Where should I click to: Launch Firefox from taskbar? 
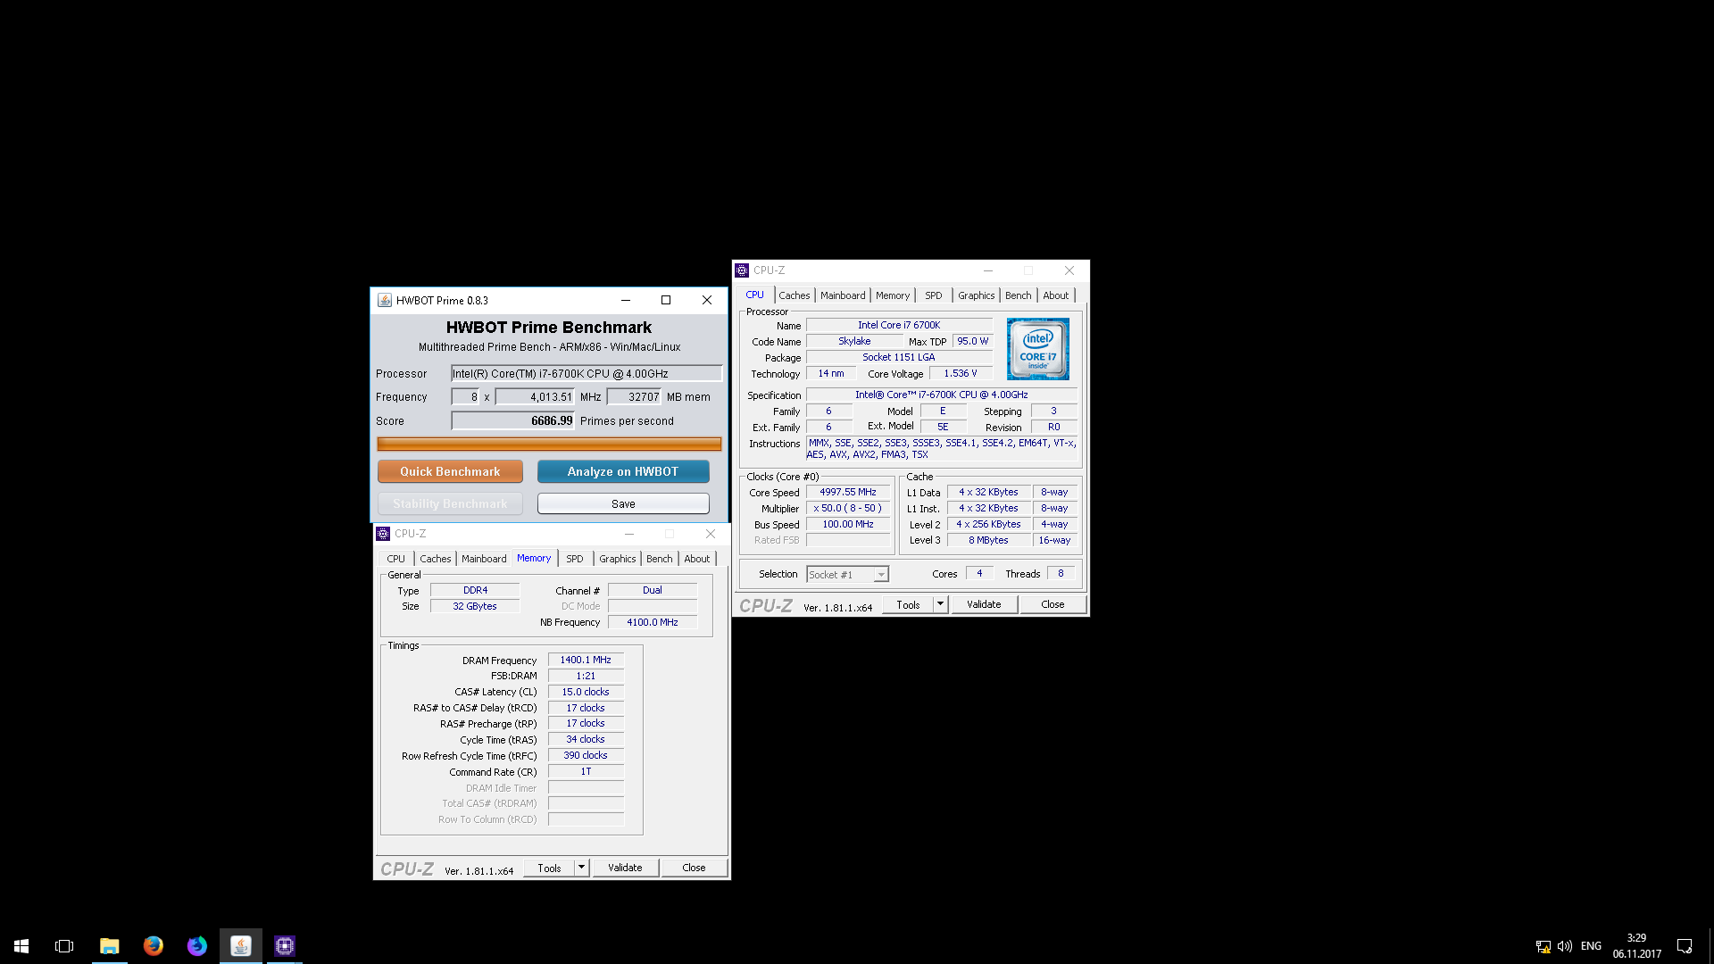153,945
